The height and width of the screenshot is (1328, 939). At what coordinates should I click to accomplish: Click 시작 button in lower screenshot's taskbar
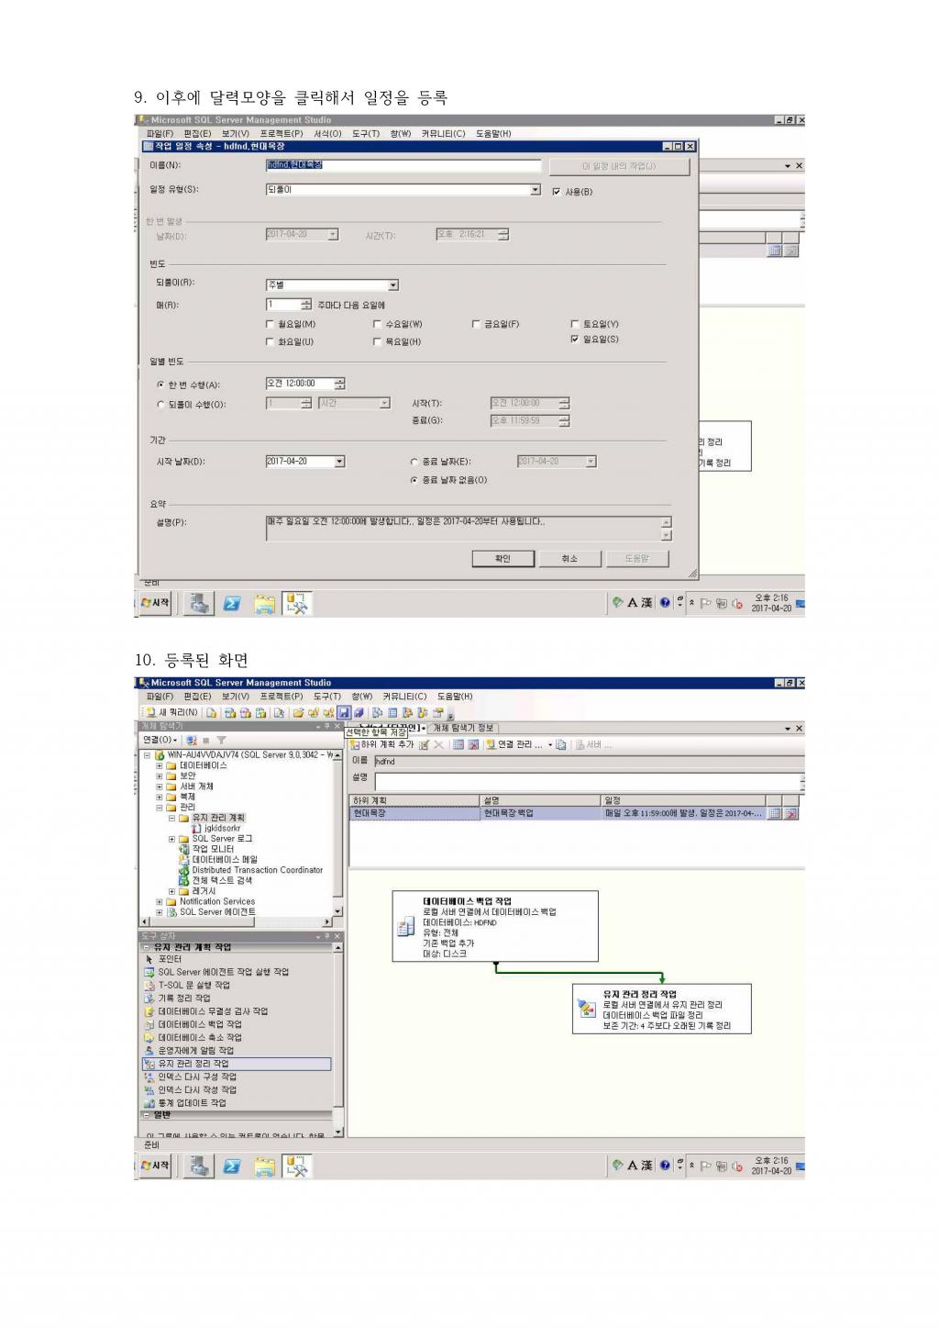pos(155,1166)
